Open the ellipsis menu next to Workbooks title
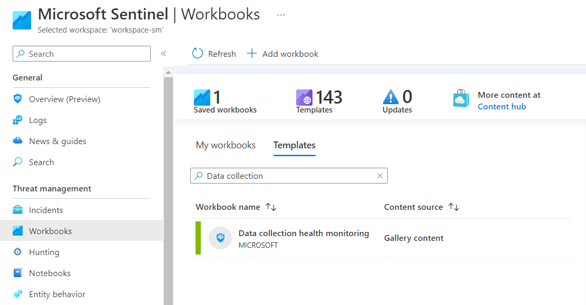This screenshot has width=586, height=305. [x=281, y=15]
